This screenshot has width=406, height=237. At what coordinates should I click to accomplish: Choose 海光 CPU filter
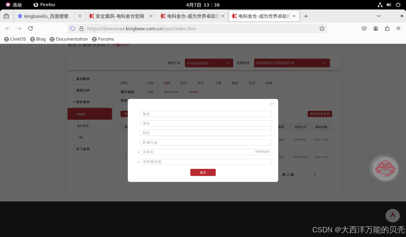pyautogui.click(x=184, y=83)
